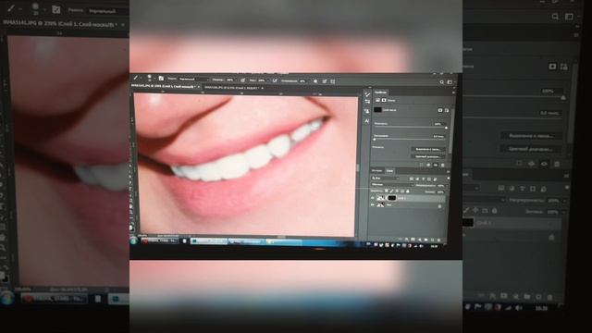
Task: Click the Windows Start orb
Action: (x=133, y=240)
